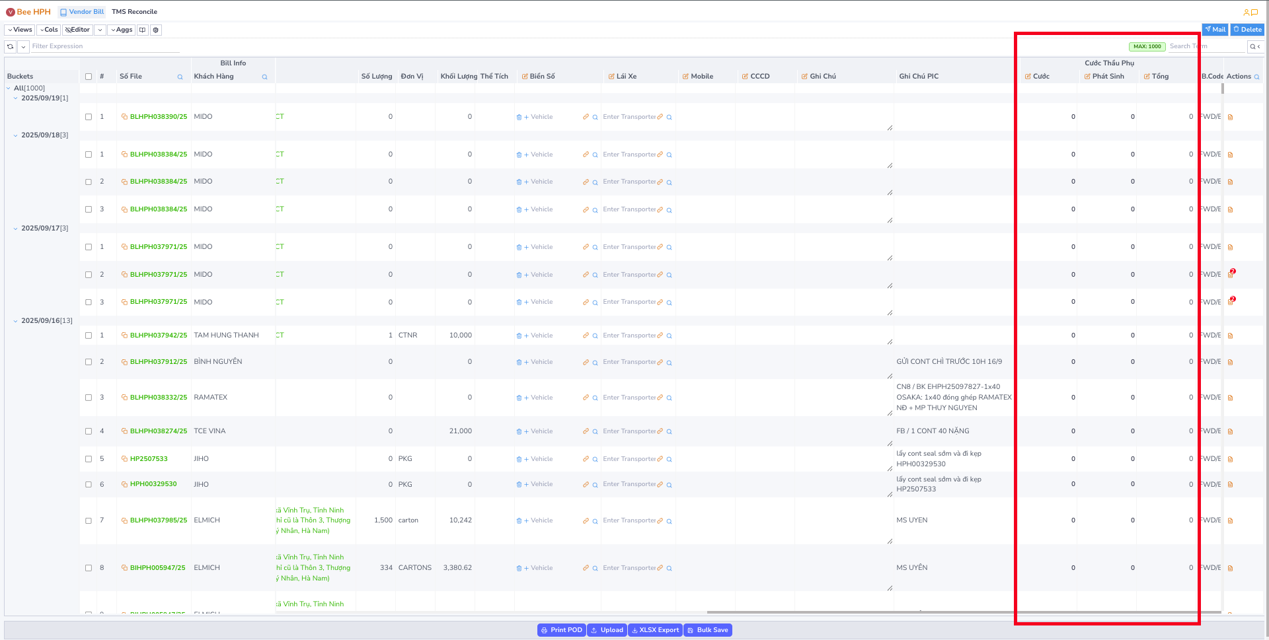This screenshot has height=640, width=1269.
Task: Click the refresh icon beside Filter Expression
Action: pos(11,47)
